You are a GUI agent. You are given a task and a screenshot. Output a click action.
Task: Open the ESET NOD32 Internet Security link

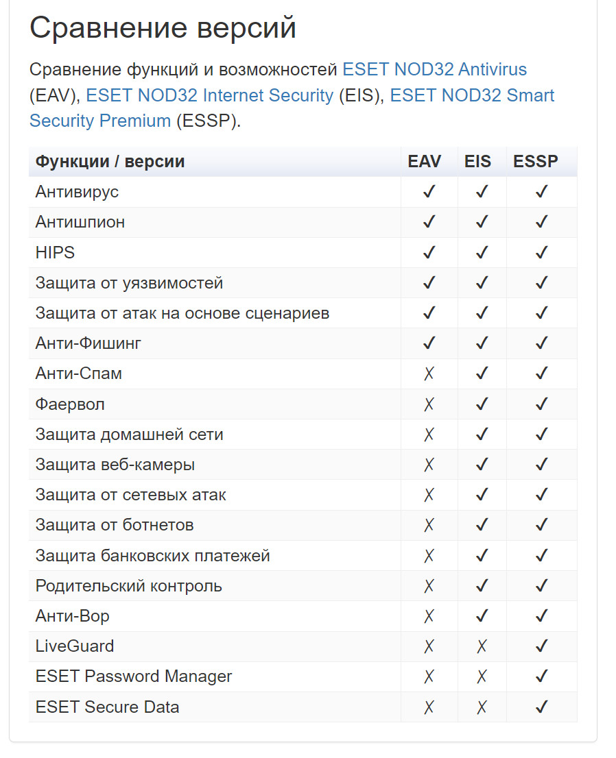point(209,95)
